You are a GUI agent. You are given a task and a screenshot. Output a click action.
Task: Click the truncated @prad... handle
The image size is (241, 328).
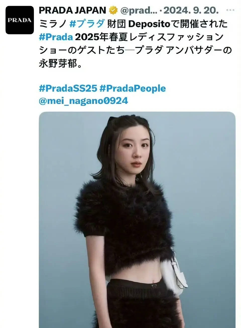click(x=139, y=10)
